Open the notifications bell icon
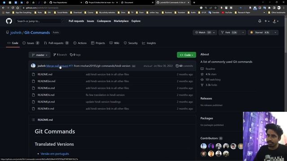Viewport: 287px width, 161px height. click(x=260, y=21)
